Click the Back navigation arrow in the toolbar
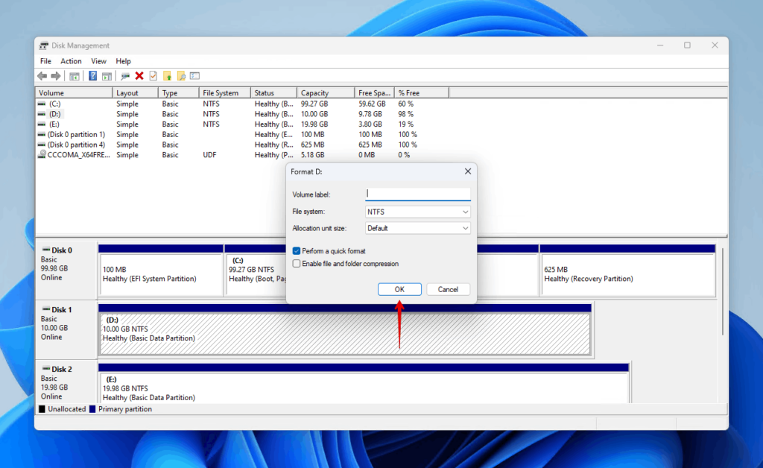Image resolution: width=763 pixels, height=468 pixels. 42,75
